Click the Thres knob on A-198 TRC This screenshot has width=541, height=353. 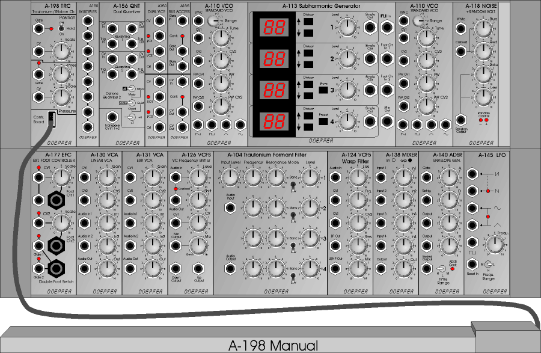coord(61,74)
